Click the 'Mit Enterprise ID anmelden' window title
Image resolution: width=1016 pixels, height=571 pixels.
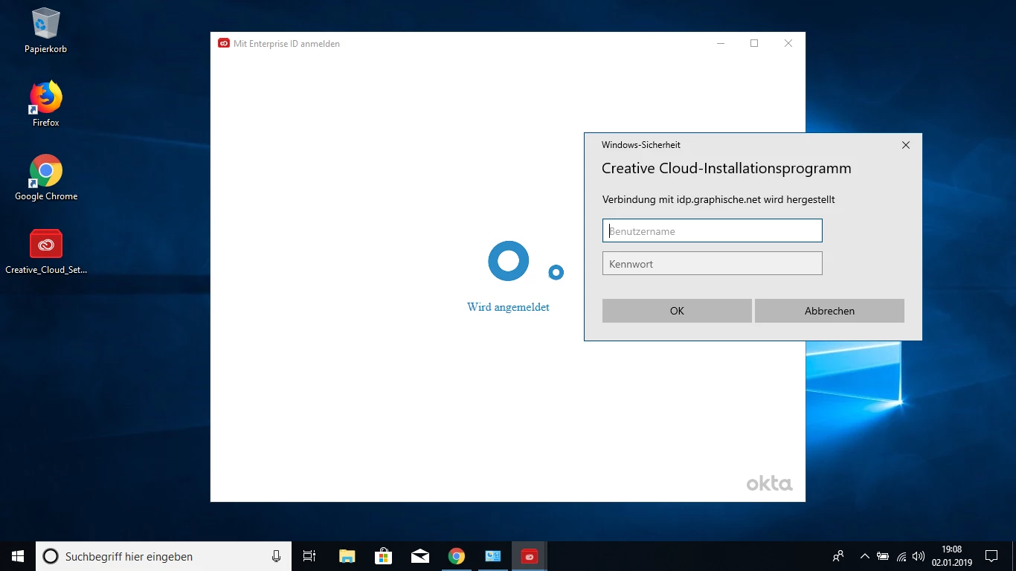(x=287, y=44)
